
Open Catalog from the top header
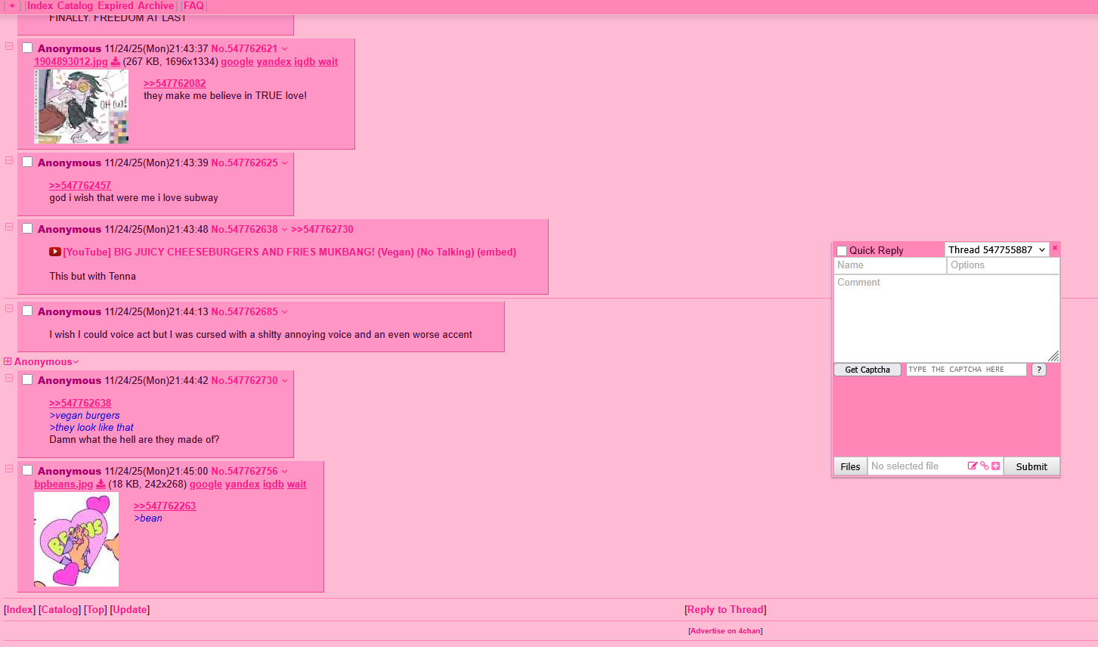coord(75,6)
